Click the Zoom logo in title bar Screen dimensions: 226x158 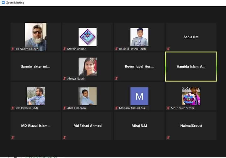(3, 3)
